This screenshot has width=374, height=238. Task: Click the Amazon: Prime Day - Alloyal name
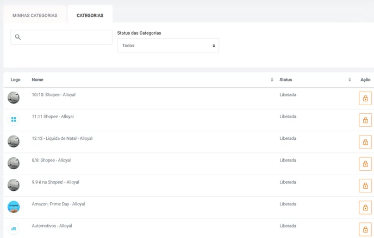point(59,204)
